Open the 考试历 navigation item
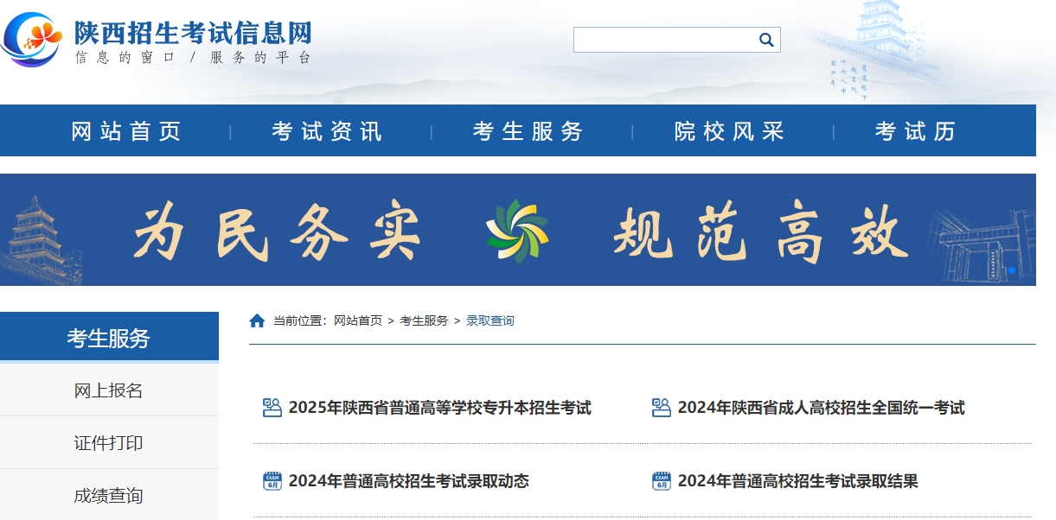The height and width of the screenshot is (520, 1056). pyautogui.click(x=915, y=131)
